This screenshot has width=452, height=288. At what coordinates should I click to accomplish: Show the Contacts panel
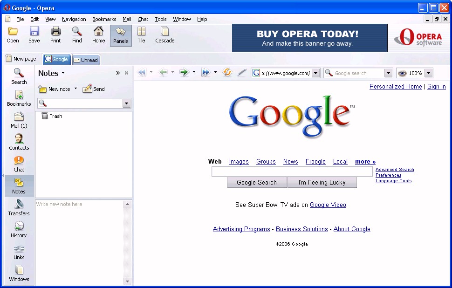pyautogui.click(x=19, y=142)
